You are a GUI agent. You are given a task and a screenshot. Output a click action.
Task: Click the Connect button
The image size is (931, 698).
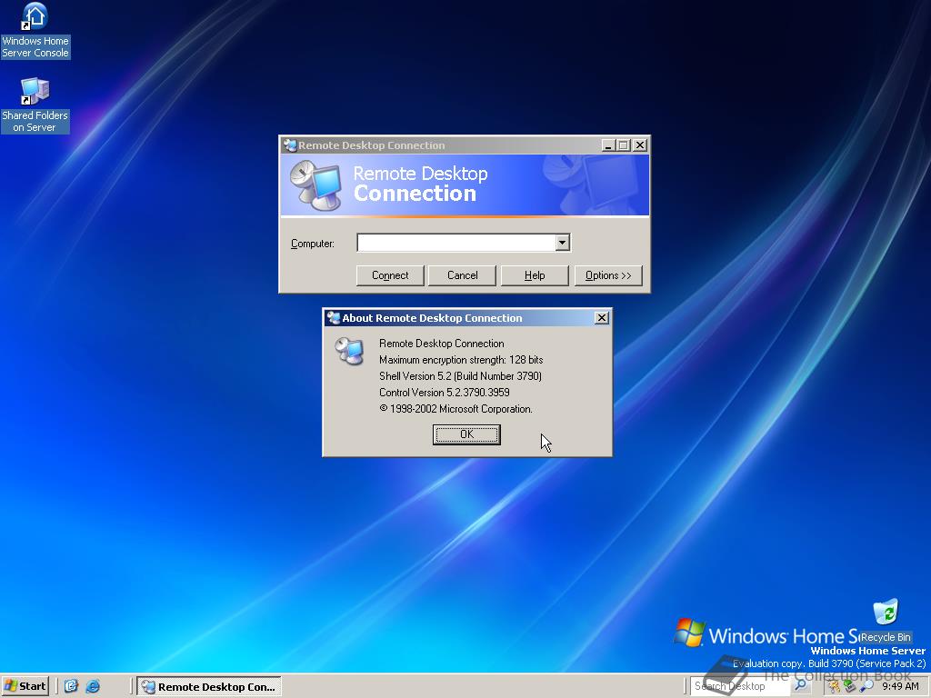point(390,275)
